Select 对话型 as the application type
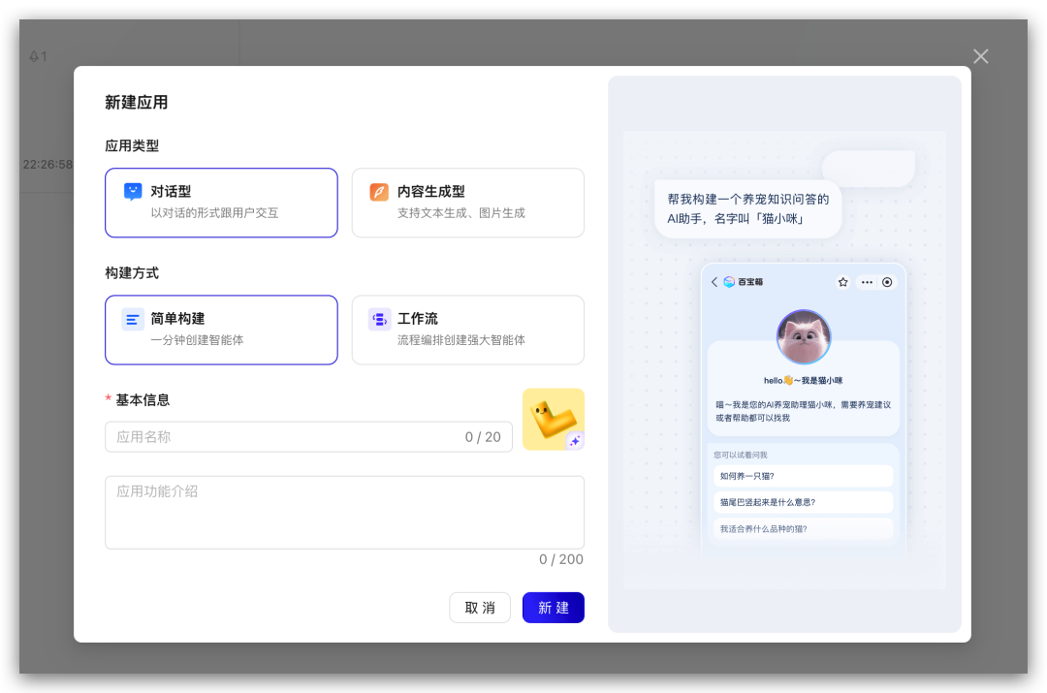Image resolution: width=1047 pixels, height=693 pixels. pos(221,203)
